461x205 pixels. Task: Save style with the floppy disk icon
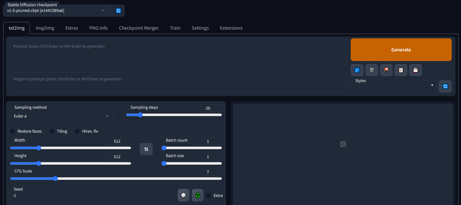[x=415, y=70]
